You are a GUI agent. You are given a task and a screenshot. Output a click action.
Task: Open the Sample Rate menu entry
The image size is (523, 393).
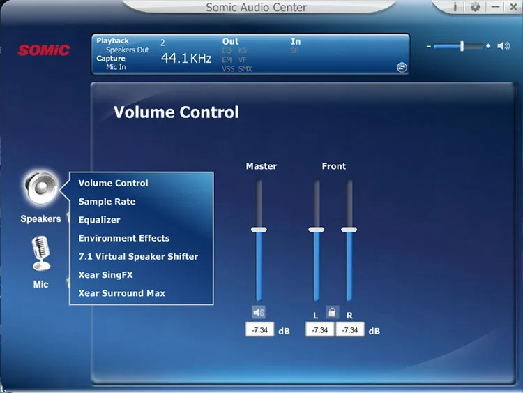[x=107, y=201]
